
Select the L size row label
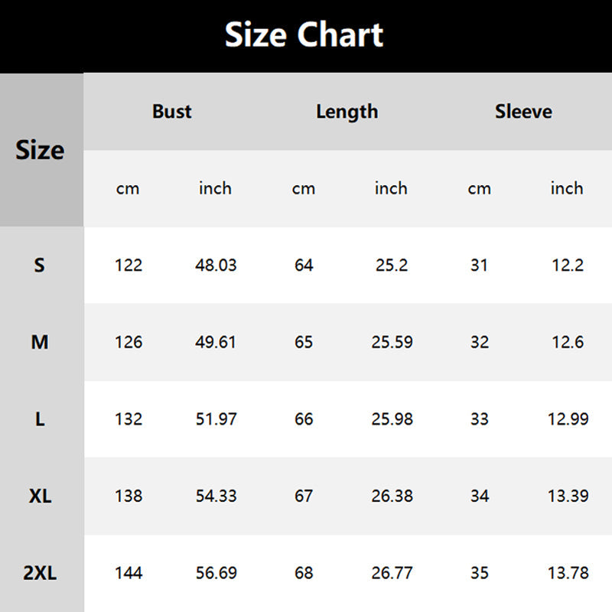[x=40, y=419]
